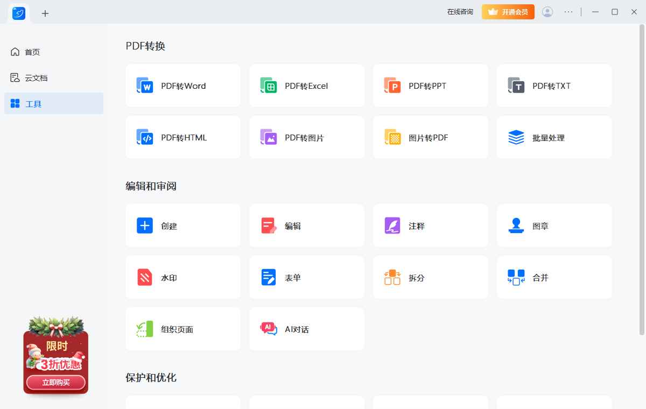Select the PDF转Excel tool
The width and height of the screenshot is (646, 409).
306,85
